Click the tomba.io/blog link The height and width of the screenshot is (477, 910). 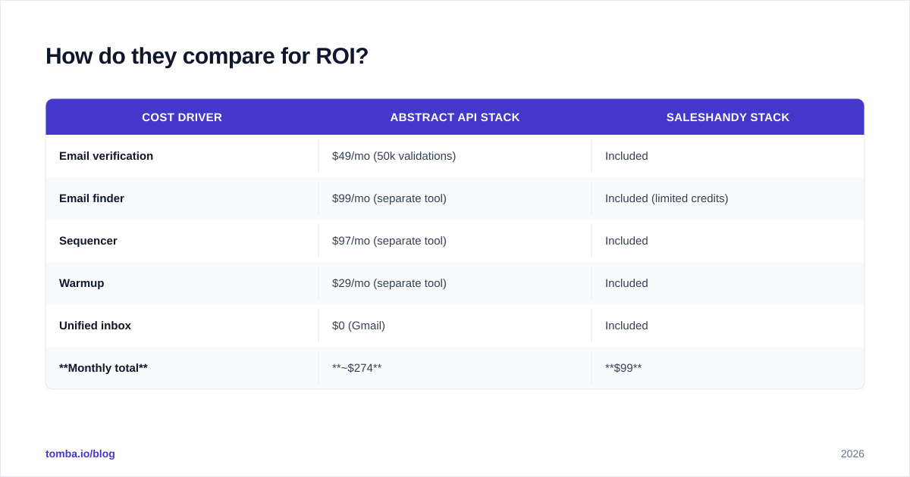[80, 454]
